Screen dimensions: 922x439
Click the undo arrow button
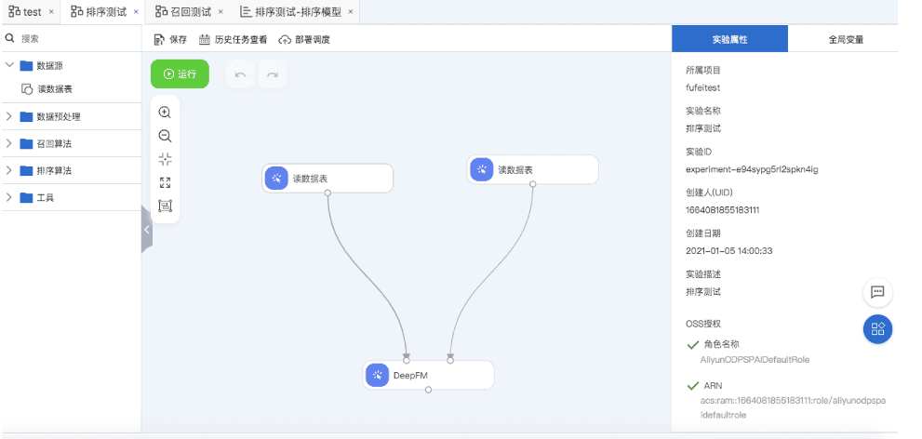(x=240, y=74)
